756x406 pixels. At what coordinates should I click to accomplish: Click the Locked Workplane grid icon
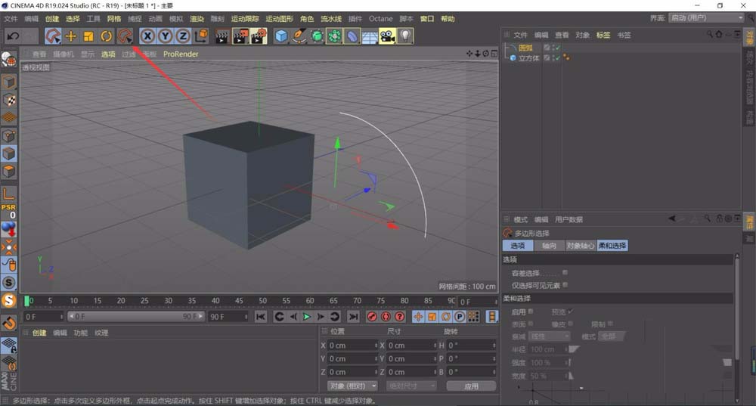coord(8,346)
